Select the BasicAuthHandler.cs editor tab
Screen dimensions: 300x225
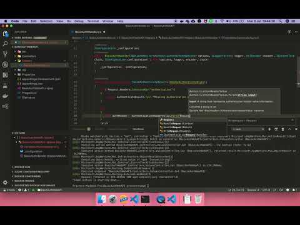[x=88, y=32]
